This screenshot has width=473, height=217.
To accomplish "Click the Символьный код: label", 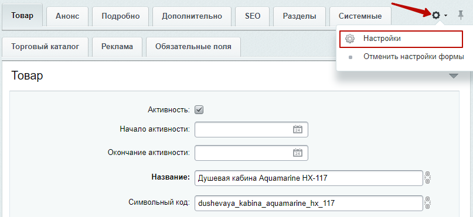I will (159, 202).
